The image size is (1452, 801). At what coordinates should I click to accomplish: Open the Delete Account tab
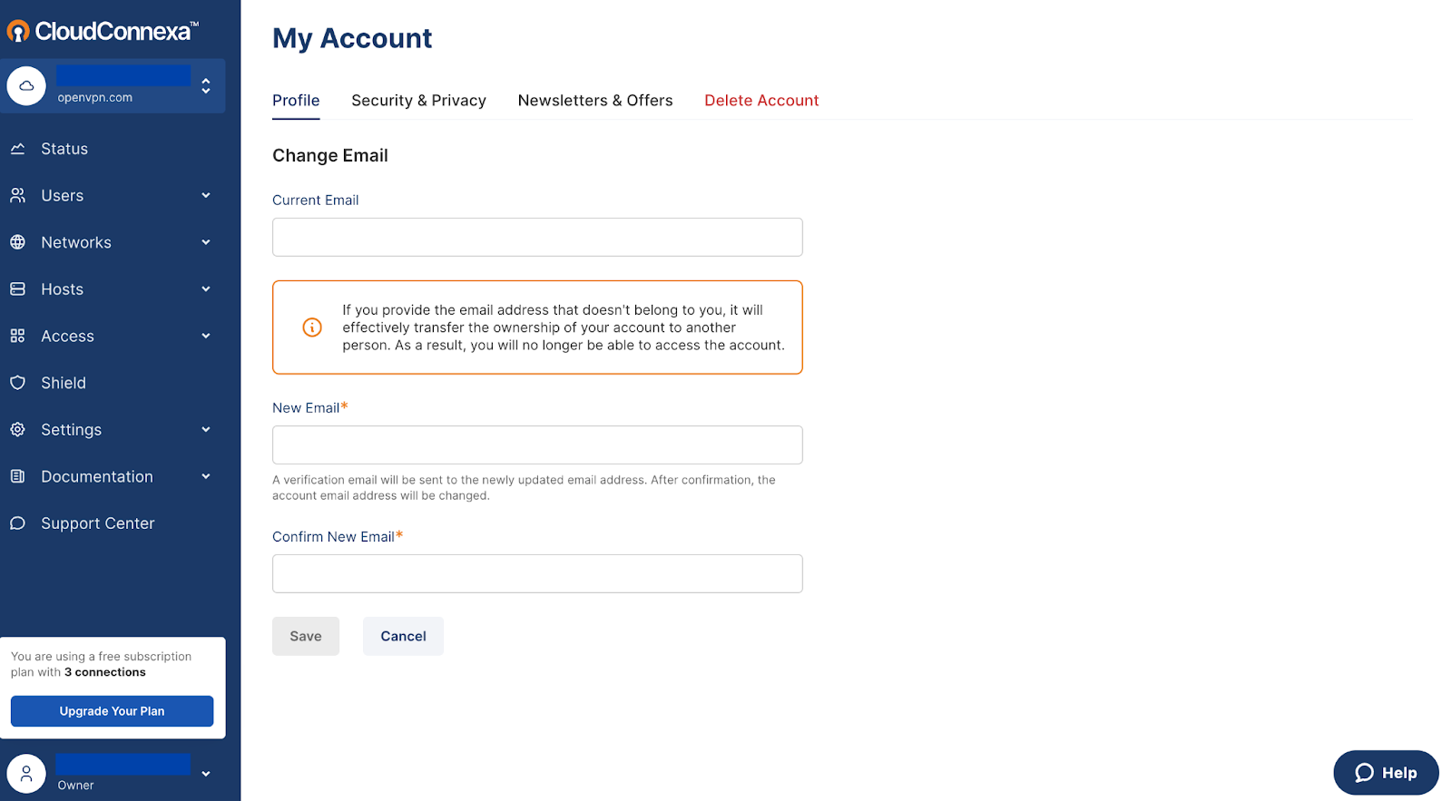click(x=761, y=101)
